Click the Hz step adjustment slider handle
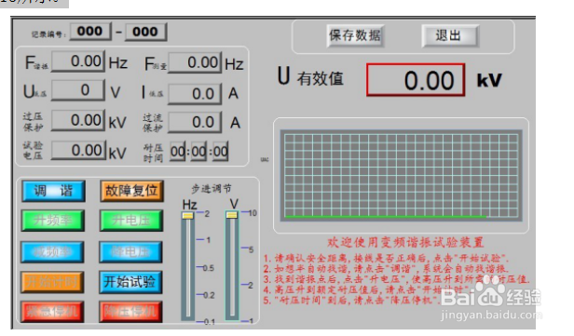The height and width of the screenshot is (336, 574). click(188, 215)
